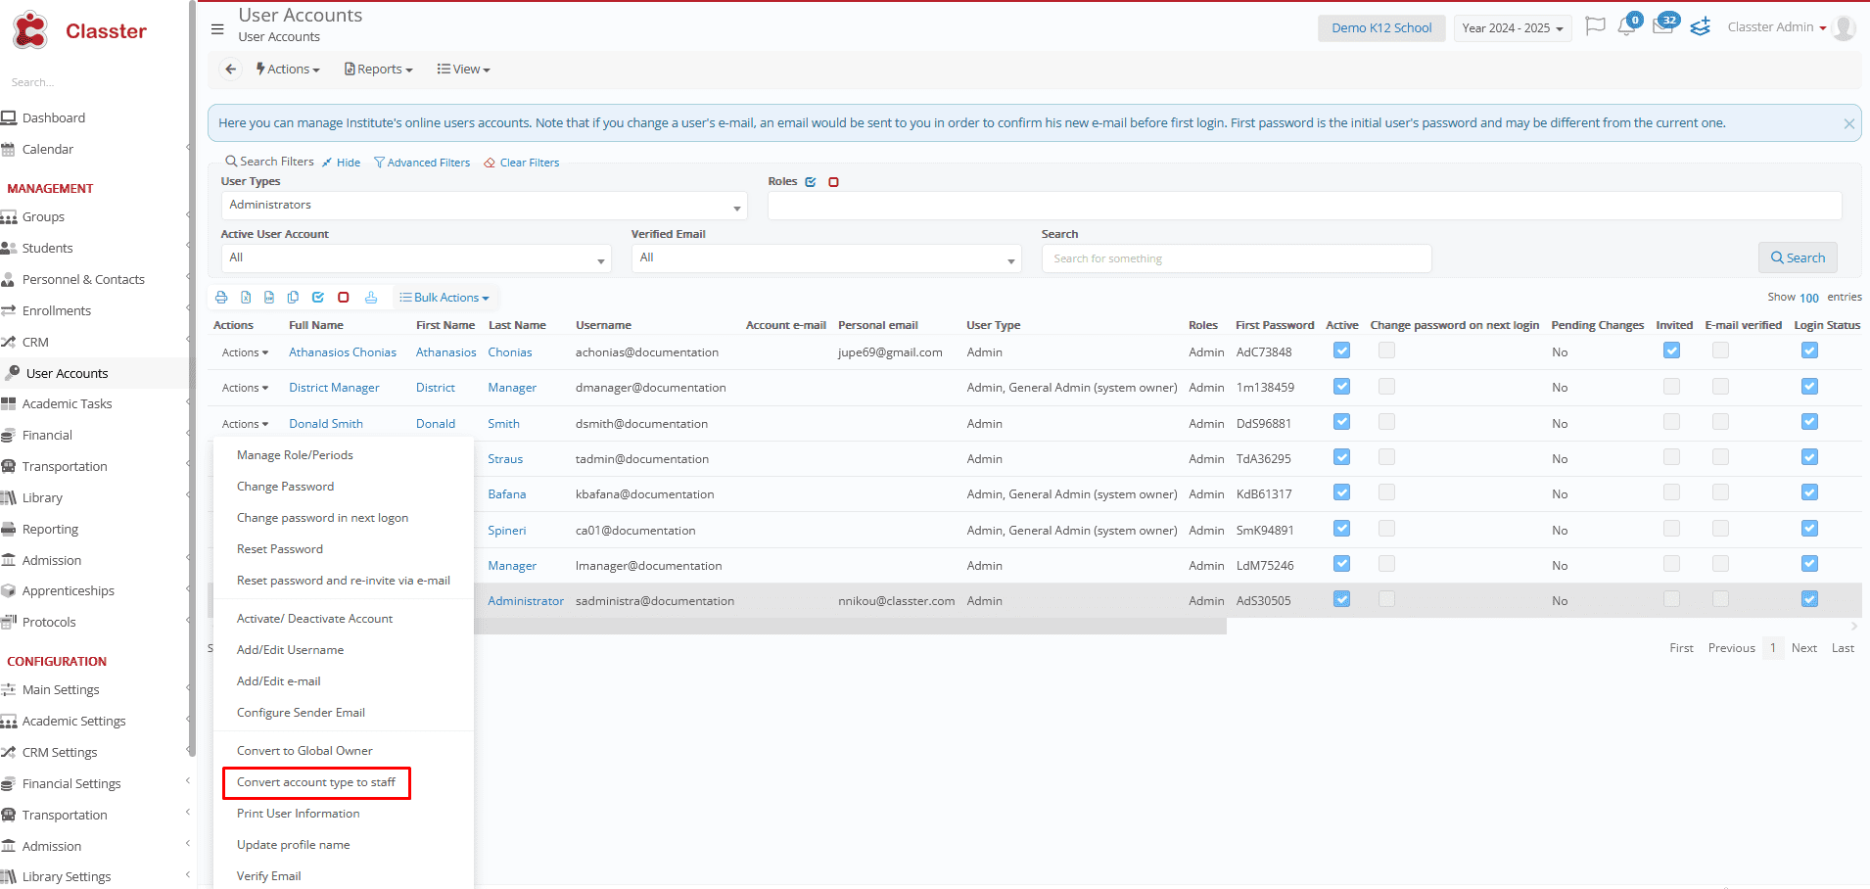Click the horizontal scrollbar under the table

coord(719,627)
